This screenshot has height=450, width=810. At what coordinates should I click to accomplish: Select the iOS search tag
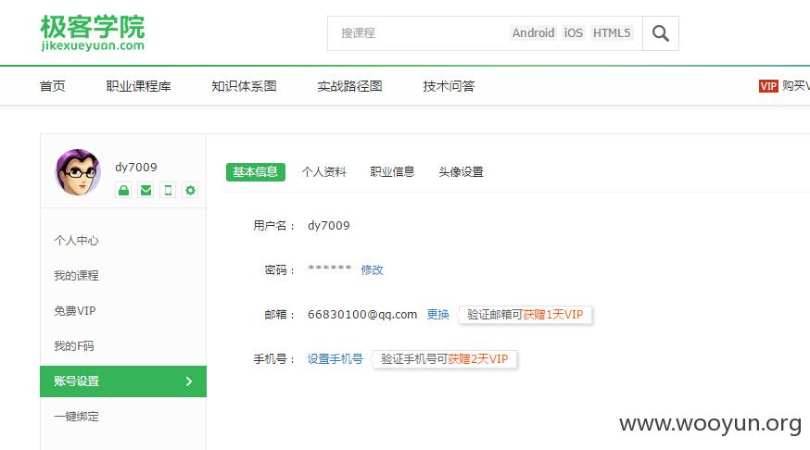574,33
